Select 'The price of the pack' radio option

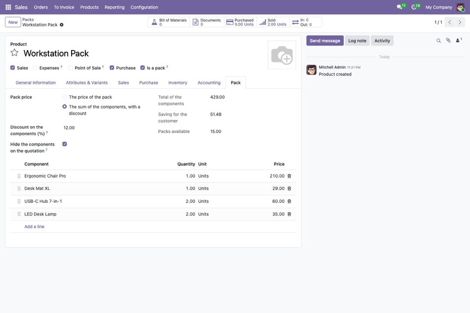coord(64,97)
